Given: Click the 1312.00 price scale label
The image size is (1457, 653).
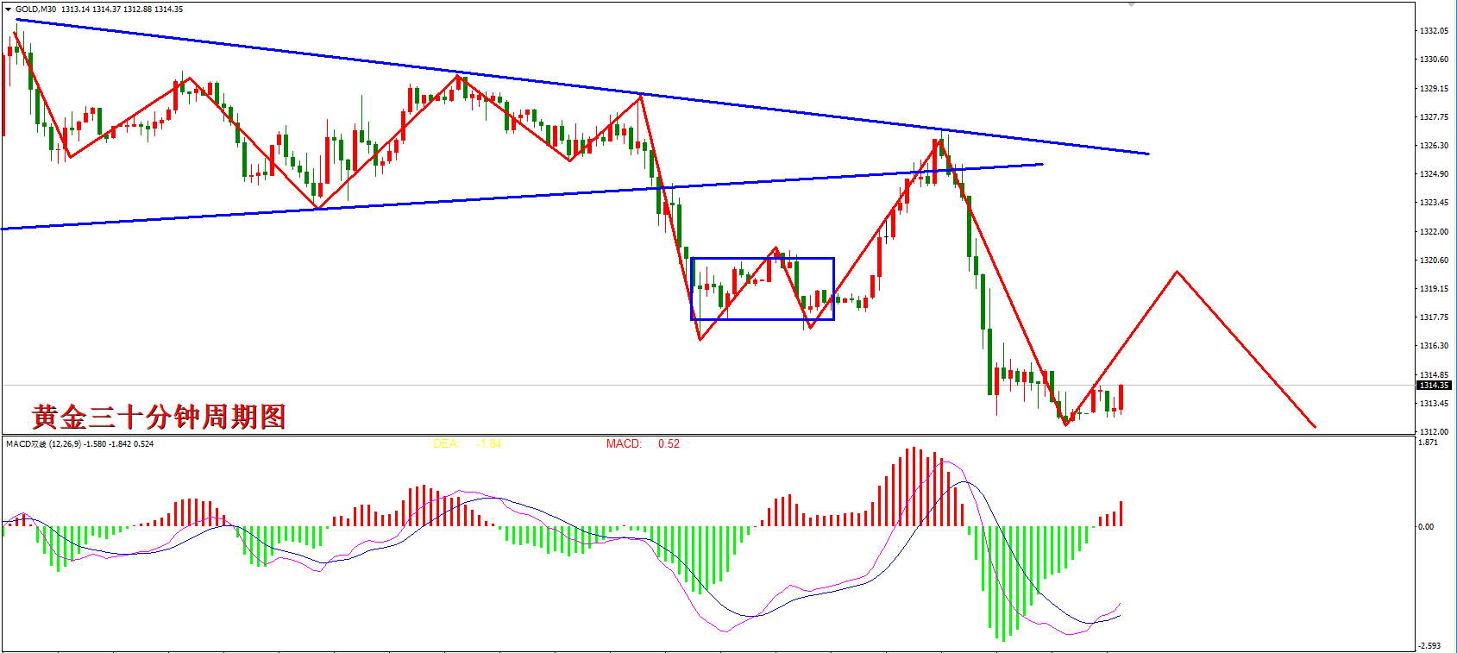Looking at the screenshot, I should (x=1435, y=431).
